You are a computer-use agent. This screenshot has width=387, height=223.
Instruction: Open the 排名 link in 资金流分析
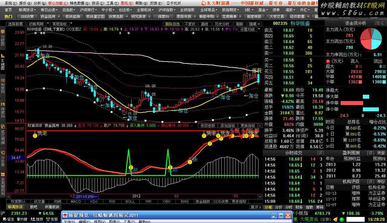[380, 23]
